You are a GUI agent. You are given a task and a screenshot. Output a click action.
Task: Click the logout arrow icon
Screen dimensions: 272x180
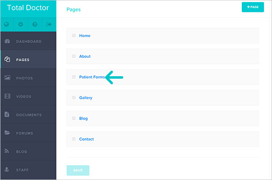49,24
